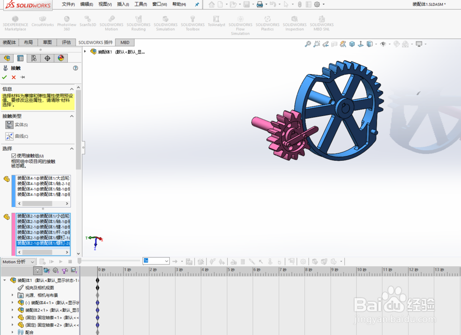Open the view orientation cube icon

tap(352, 44)
